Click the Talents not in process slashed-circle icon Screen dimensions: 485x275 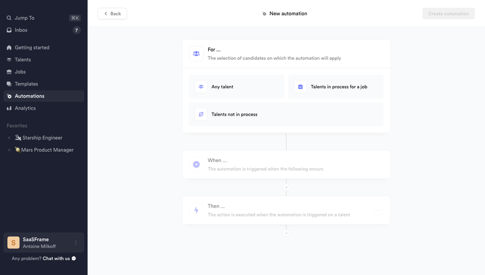pyautogui.click(x=201, y=114)
